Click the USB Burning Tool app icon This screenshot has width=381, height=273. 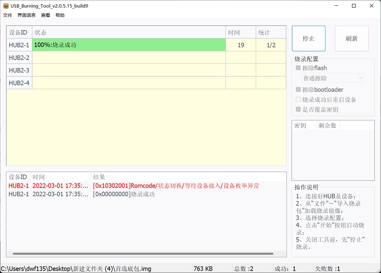click(x=6, y=6)
